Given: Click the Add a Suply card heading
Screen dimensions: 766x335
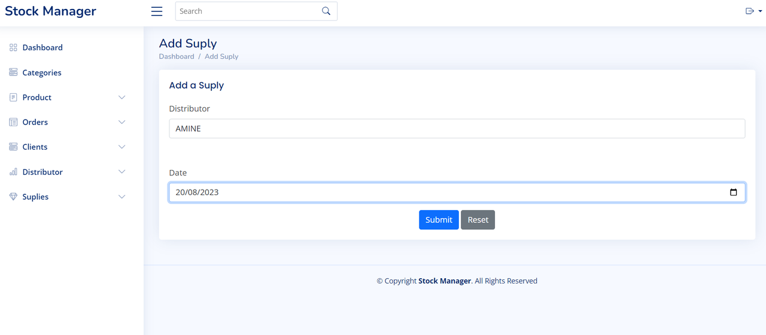Looking at the screenshot, I should tap(196, 85).
